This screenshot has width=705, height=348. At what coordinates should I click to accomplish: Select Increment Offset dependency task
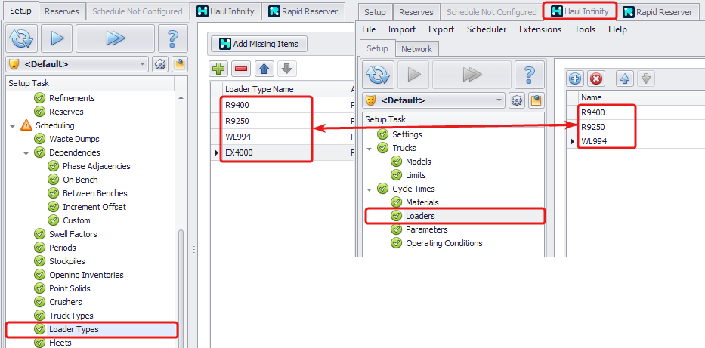(x=94, y=207)
